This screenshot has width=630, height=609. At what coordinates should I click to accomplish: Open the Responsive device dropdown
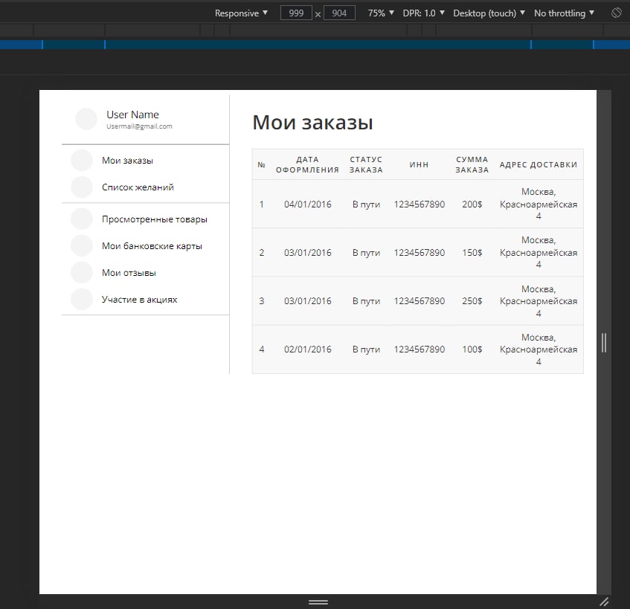241,13
